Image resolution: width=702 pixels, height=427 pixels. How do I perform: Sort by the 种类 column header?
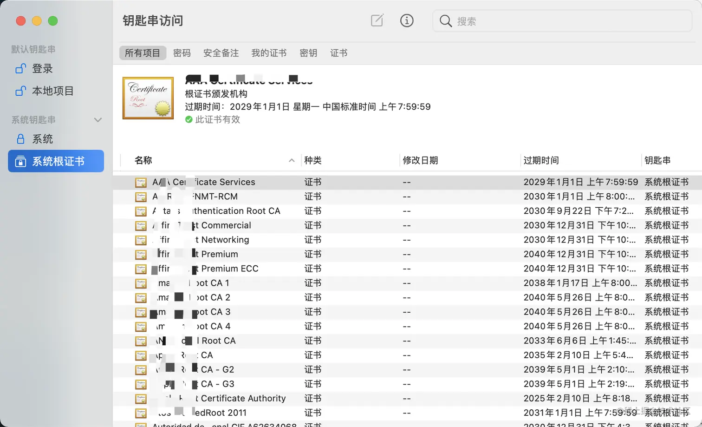[x=313, y=160]
